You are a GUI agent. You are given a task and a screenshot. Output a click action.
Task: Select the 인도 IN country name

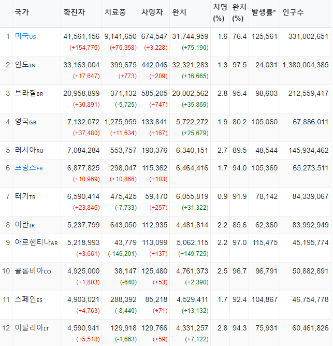tap(25, 65)
